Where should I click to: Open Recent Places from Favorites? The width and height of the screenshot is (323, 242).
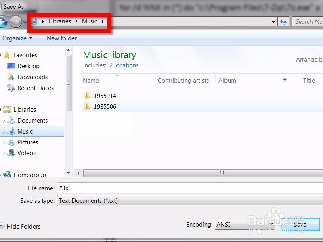pos(36,88)
